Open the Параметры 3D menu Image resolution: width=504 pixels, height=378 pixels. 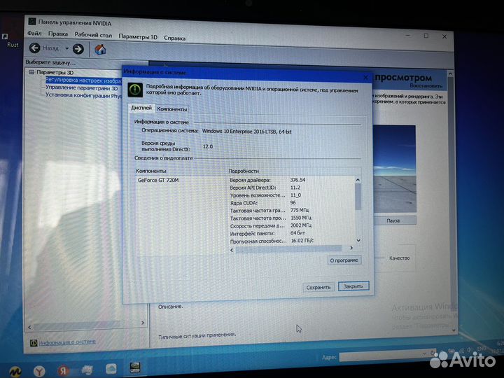(x=138, y=36)
